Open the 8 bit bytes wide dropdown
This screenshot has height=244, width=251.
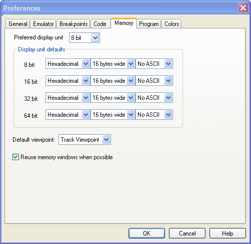tap(113, 64)
